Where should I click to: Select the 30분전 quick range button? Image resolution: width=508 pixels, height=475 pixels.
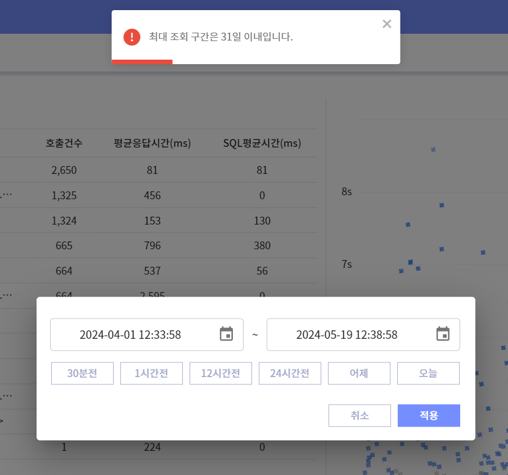click(82, 373)
